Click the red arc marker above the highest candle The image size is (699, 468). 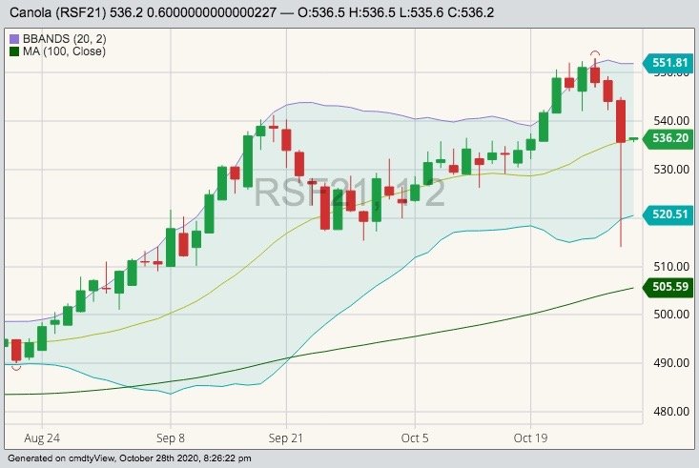pos(595,54)
